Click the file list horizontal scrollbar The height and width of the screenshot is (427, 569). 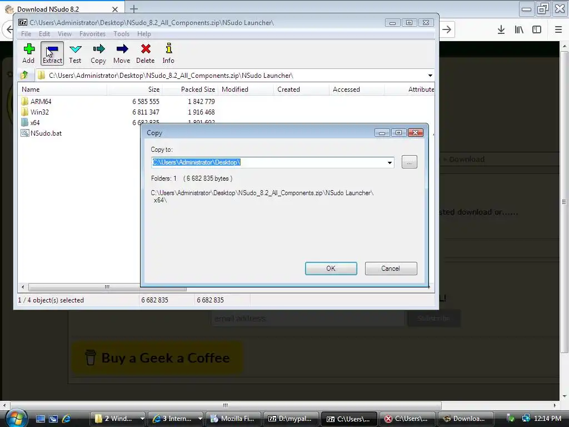coord(107,287)
